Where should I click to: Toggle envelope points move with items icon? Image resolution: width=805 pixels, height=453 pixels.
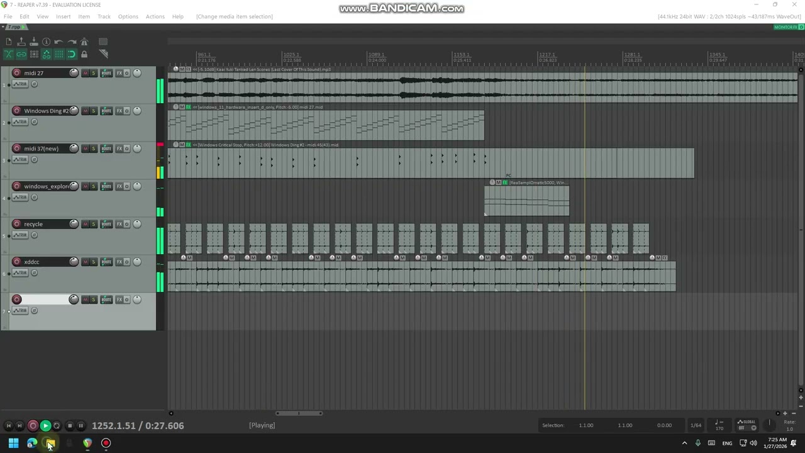47,55
